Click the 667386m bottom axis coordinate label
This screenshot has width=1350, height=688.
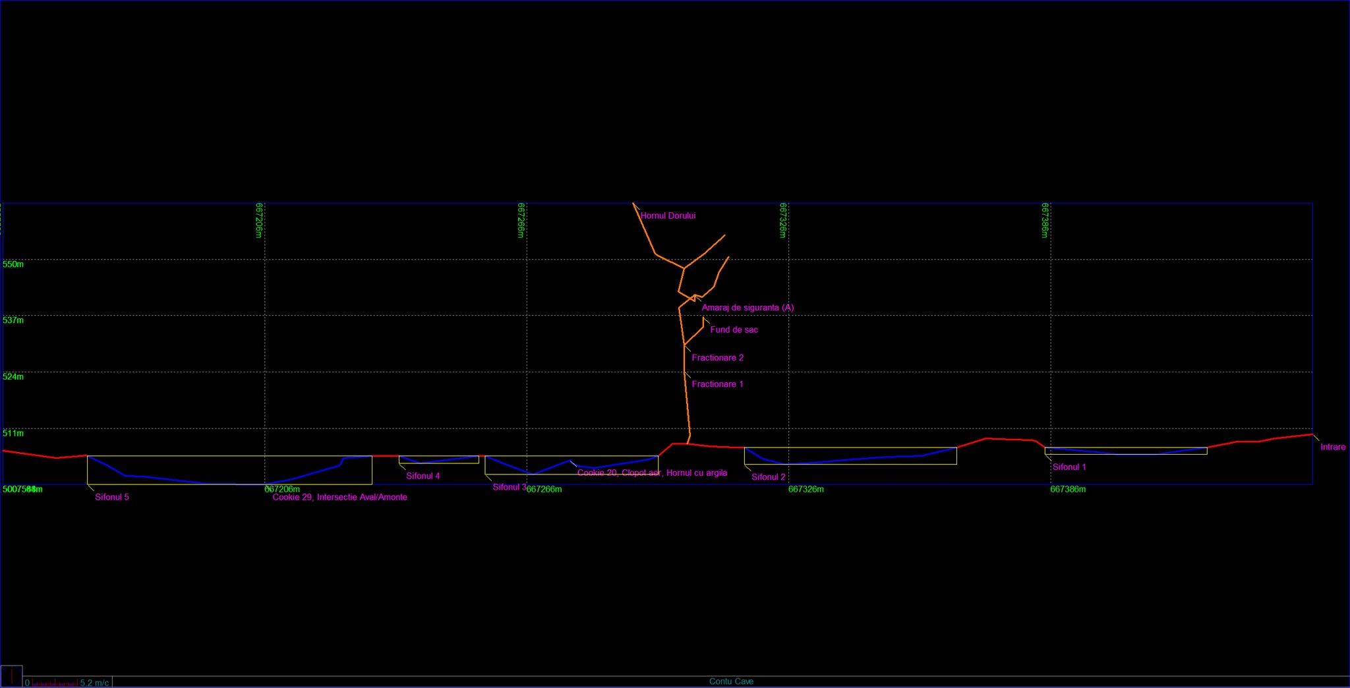[x=1067, y=490]
